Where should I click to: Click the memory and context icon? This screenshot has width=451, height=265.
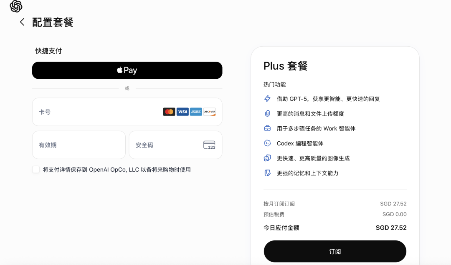click(x=268, y=173)
